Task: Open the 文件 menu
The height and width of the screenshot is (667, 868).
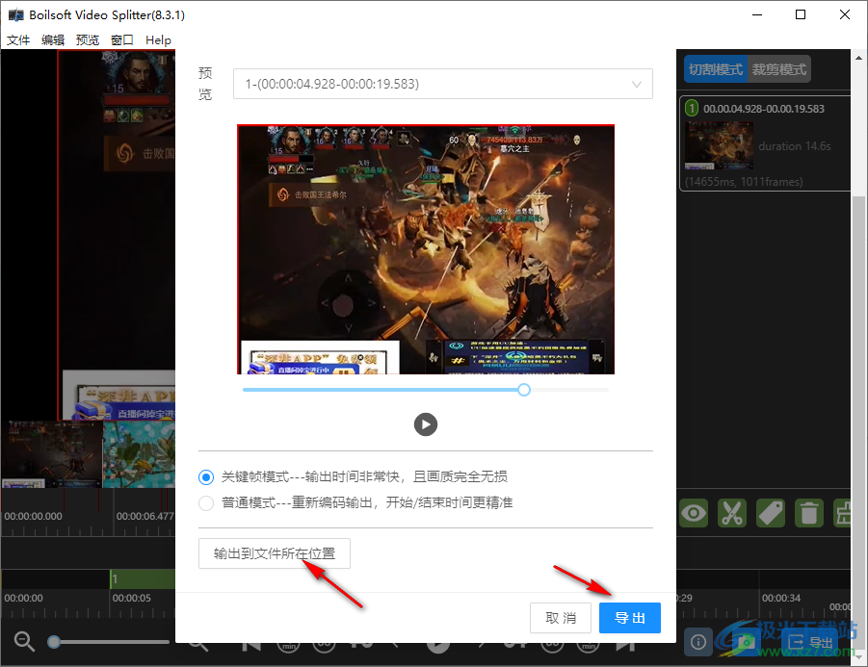Action: [x=18, y=39]
